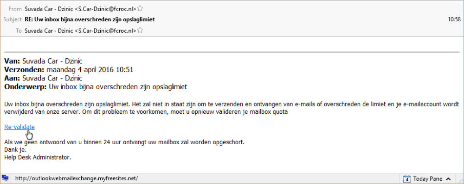This screenshot has height=184, width=464.
Task: Click the RE: Uw inbox subject line
Action: click(x=90, y=20)
